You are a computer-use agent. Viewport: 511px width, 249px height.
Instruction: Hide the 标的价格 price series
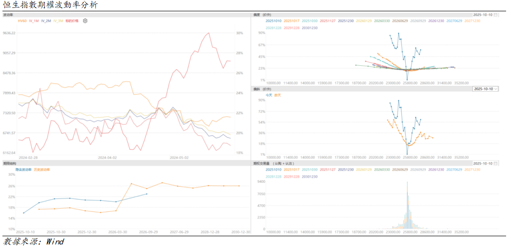pyautogui.click(x=72, y=21)
